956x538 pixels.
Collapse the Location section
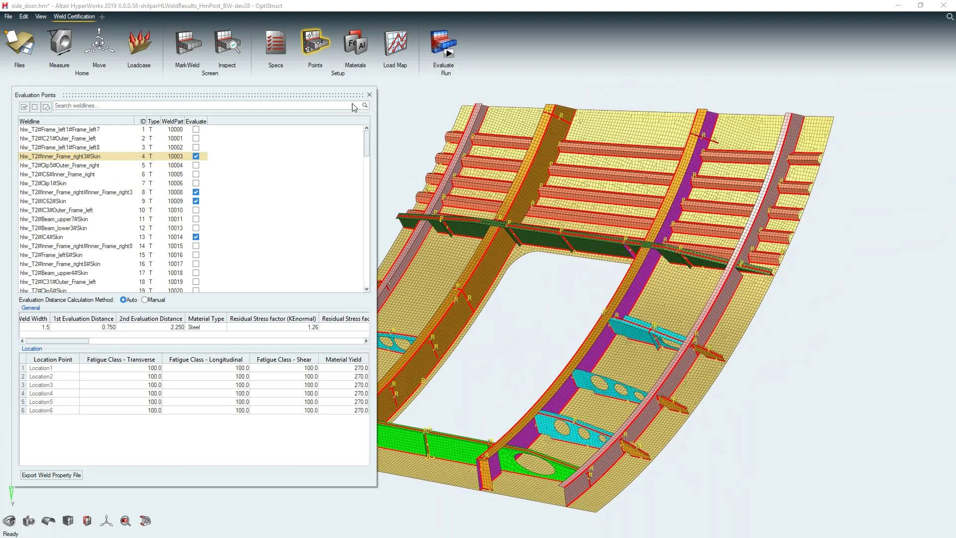click(x=31, y=349)
